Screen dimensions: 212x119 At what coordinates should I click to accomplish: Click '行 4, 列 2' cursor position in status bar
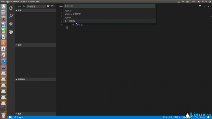pos(168,117)
